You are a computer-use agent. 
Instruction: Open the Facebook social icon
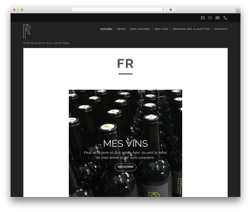(203, 18)
